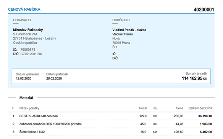Click customer name Vladimí Panák - dlažba
Image resolution: width=223 pixels, height=139 pixels.
pos(129,30)
